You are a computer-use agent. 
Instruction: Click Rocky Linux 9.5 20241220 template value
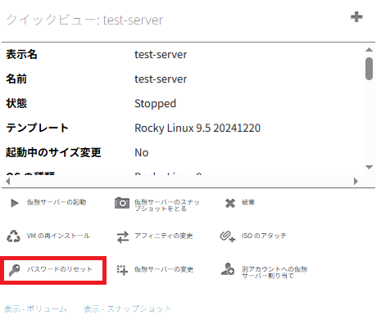[197, 128]
